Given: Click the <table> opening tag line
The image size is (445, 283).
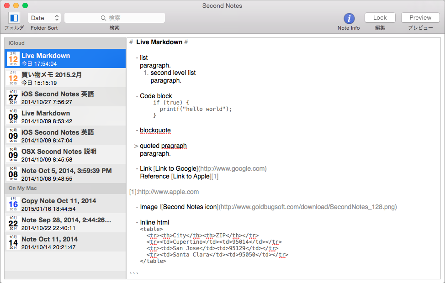Looking at the screenshot, I should click(x=152, y=229).
